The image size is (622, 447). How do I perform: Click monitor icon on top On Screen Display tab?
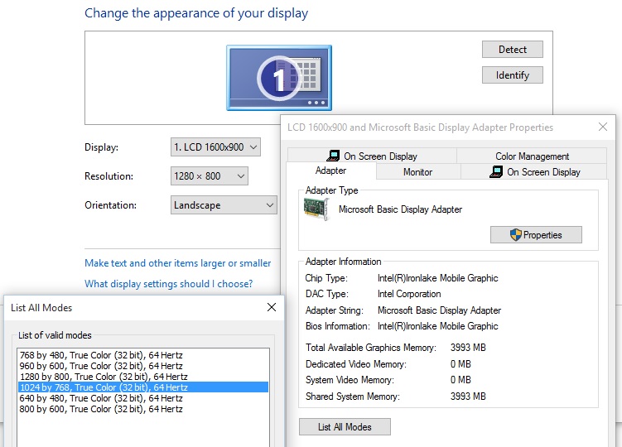(x=334, y=156)
